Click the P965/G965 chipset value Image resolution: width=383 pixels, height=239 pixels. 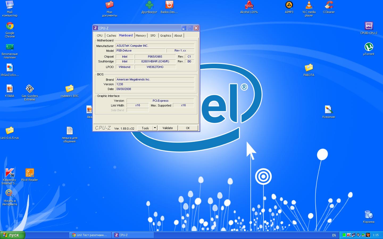pos(155,57)
